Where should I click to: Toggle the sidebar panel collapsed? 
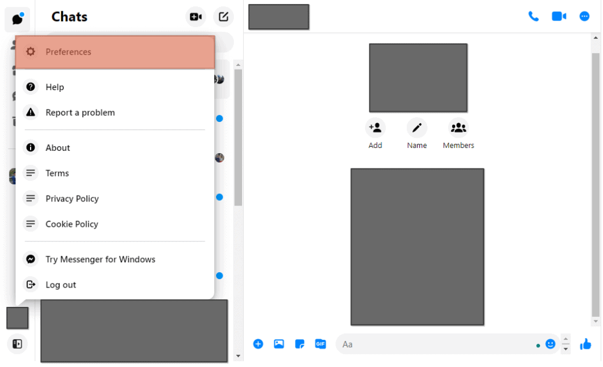pos(17,344)
